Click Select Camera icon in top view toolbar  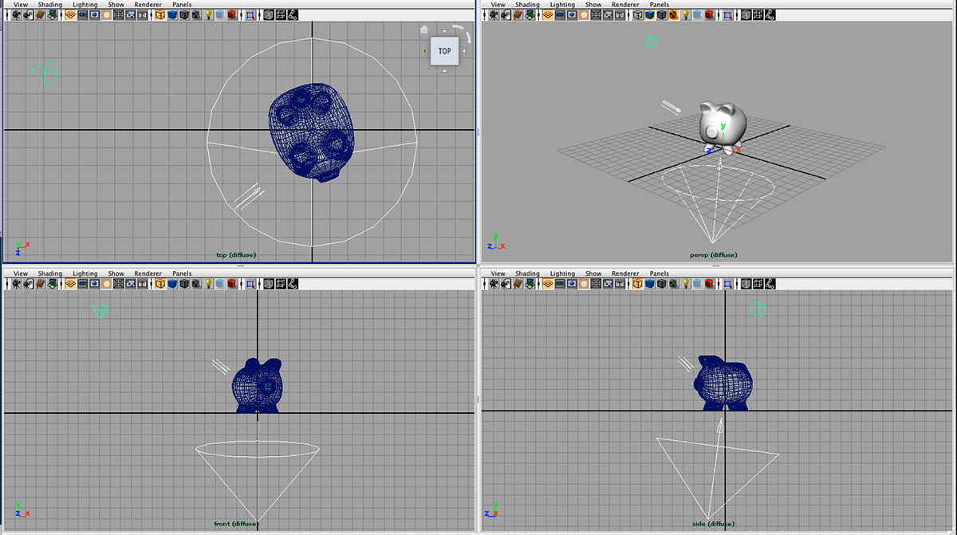[x=17, y=15]
